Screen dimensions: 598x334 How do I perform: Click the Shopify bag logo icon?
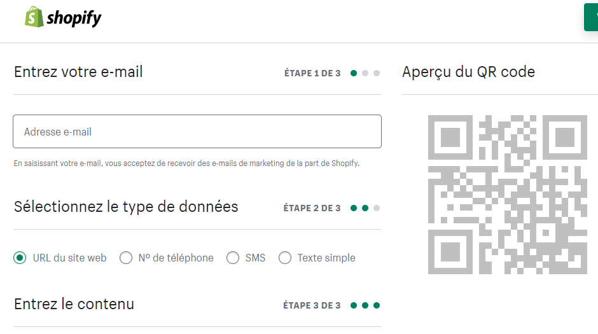34,17
